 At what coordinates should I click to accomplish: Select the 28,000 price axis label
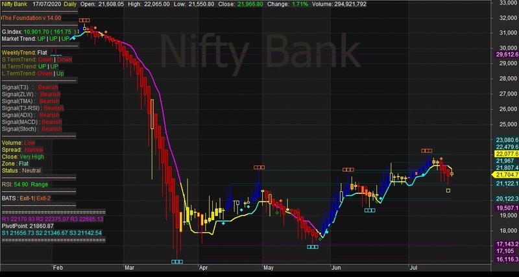tap(509, 78)
